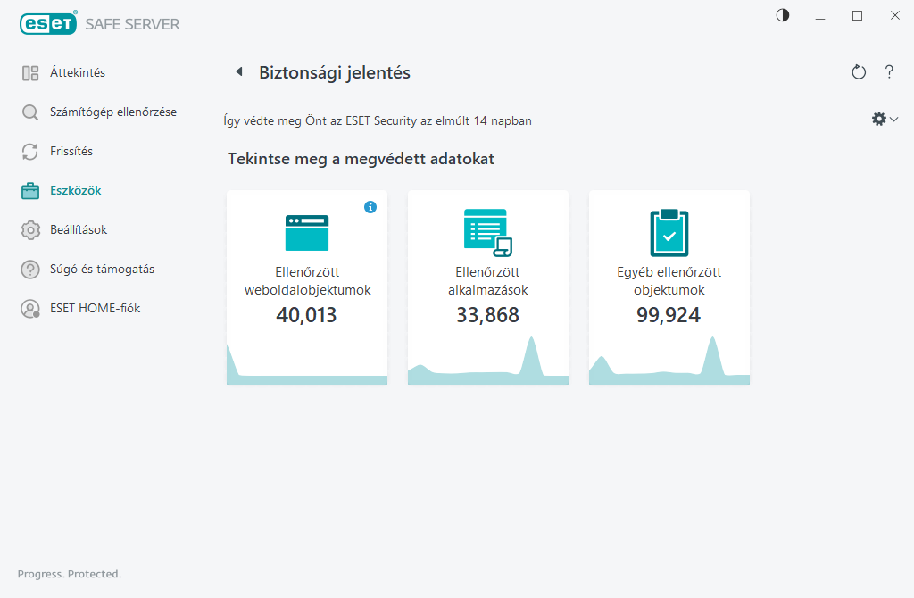Select the Beállítások menu item

click(79, 230)
